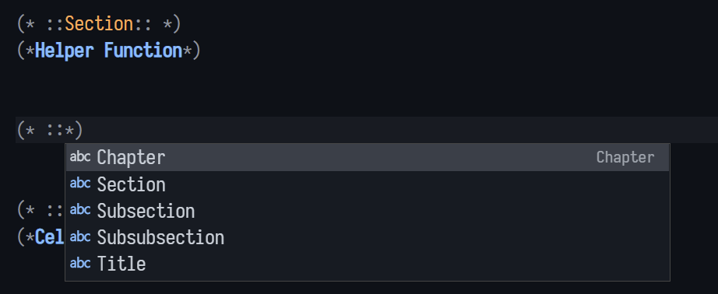Click the Helper Function heading text
This screenshot has width=718, height=294.
(108, 51)
